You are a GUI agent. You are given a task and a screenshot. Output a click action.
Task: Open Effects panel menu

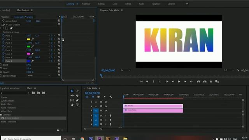point(35,88)
